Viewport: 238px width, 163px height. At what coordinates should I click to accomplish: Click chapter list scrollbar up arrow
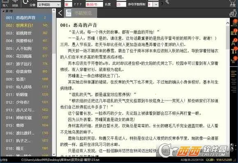[54, 11]
